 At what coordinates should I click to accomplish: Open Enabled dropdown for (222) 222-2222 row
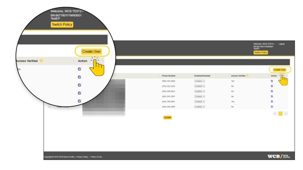point(199,86)
